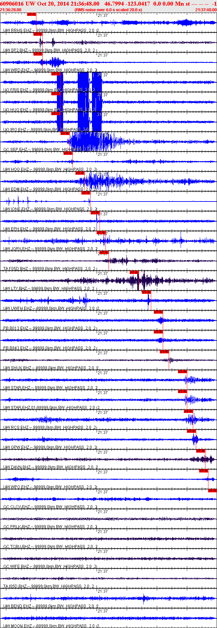Select the 'UW WPO EHZ' station label
The image size is (217, 628).
tap(17, 487)
